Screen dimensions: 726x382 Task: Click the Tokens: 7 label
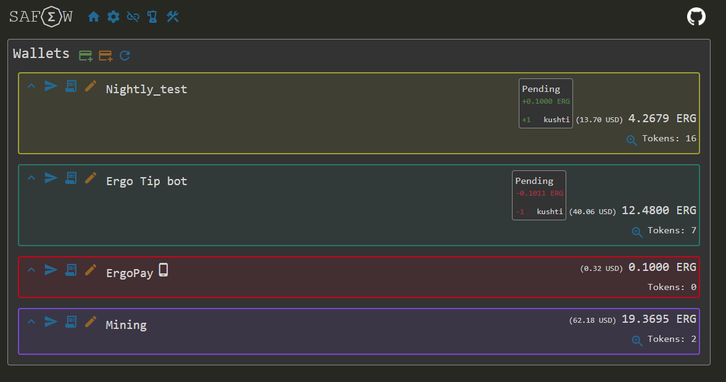pyautogui.click(x=672, y=230)
